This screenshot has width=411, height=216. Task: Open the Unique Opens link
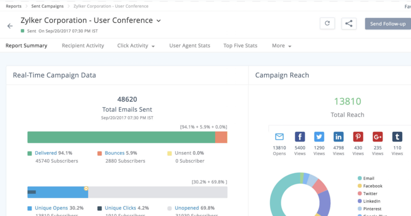click(x=51, y=208)
